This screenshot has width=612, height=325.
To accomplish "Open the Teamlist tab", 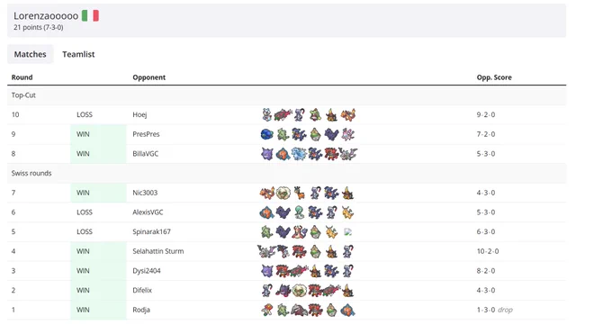I will [x=78, y=54].
